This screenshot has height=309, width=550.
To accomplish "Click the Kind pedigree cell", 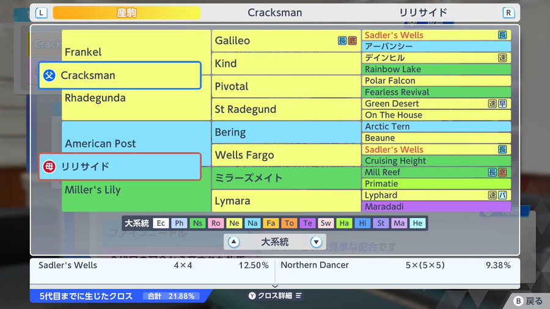I will pos(286,64).
